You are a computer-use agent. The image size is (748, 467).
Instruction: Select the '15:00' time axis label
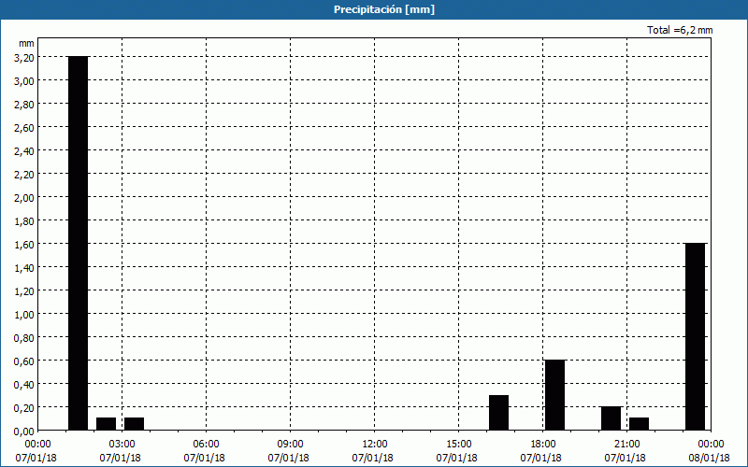coord(458,445)
